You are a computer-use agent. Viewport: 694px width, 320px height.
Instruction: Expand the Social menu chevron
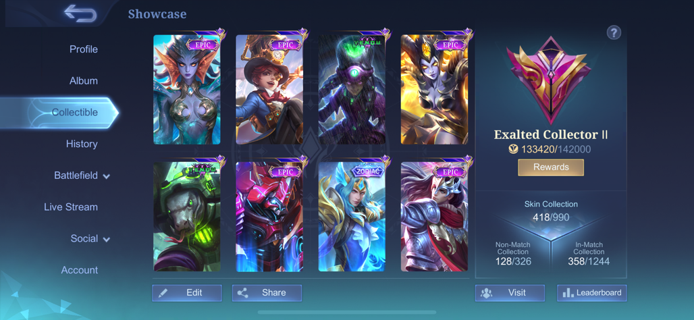click(106, 240)
